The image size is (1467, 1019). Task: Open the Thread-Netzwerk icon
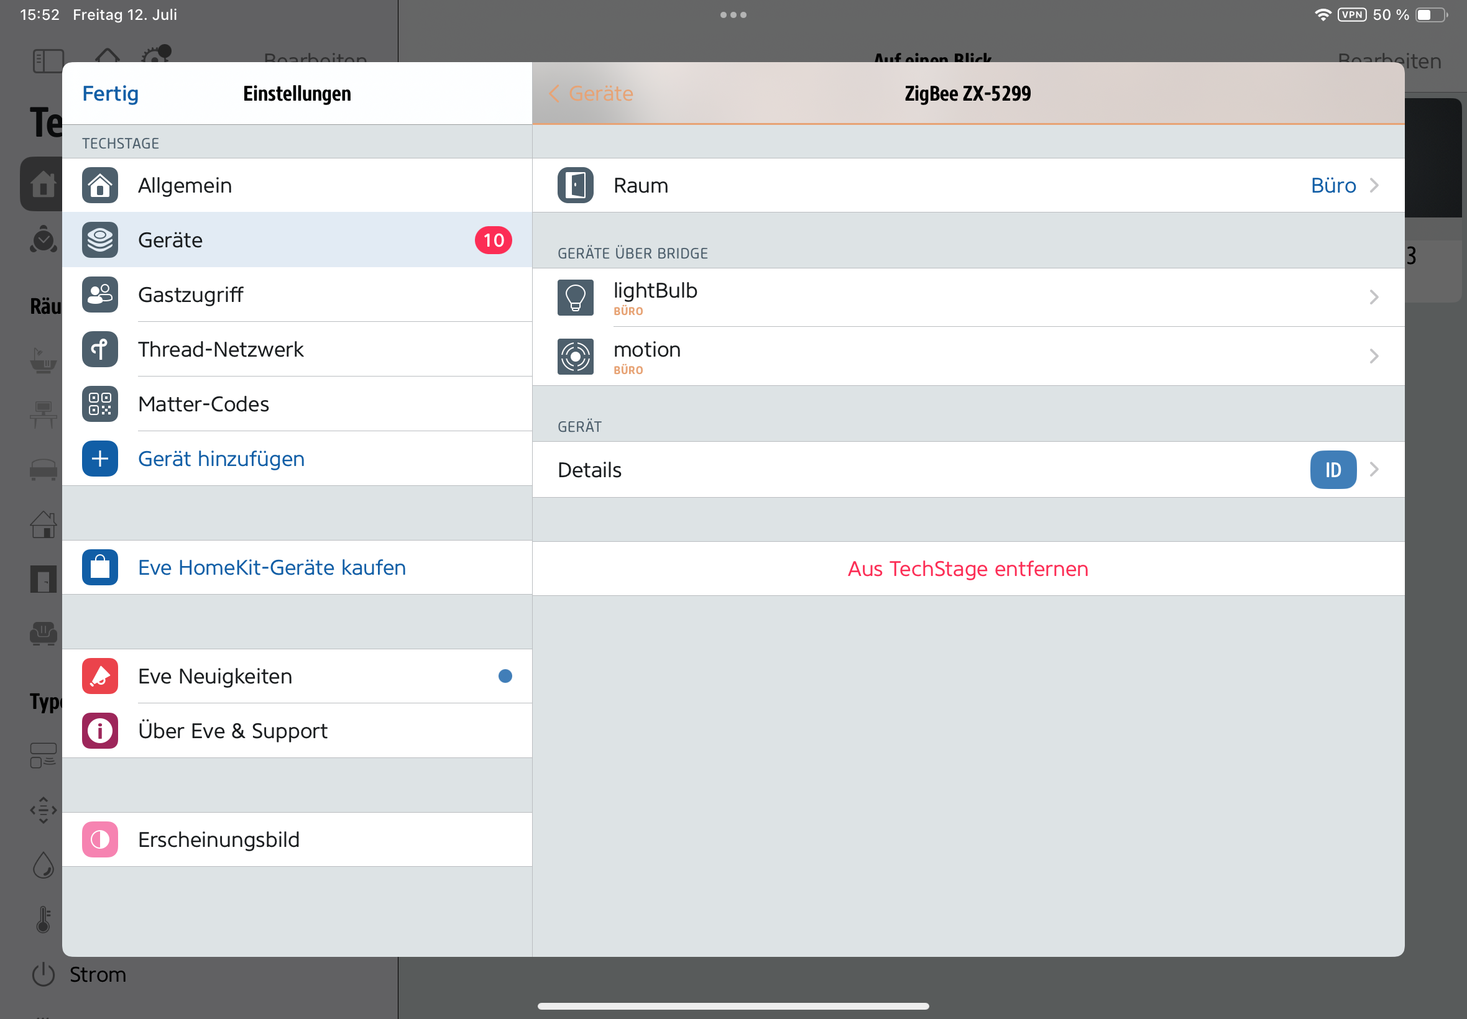99,349
